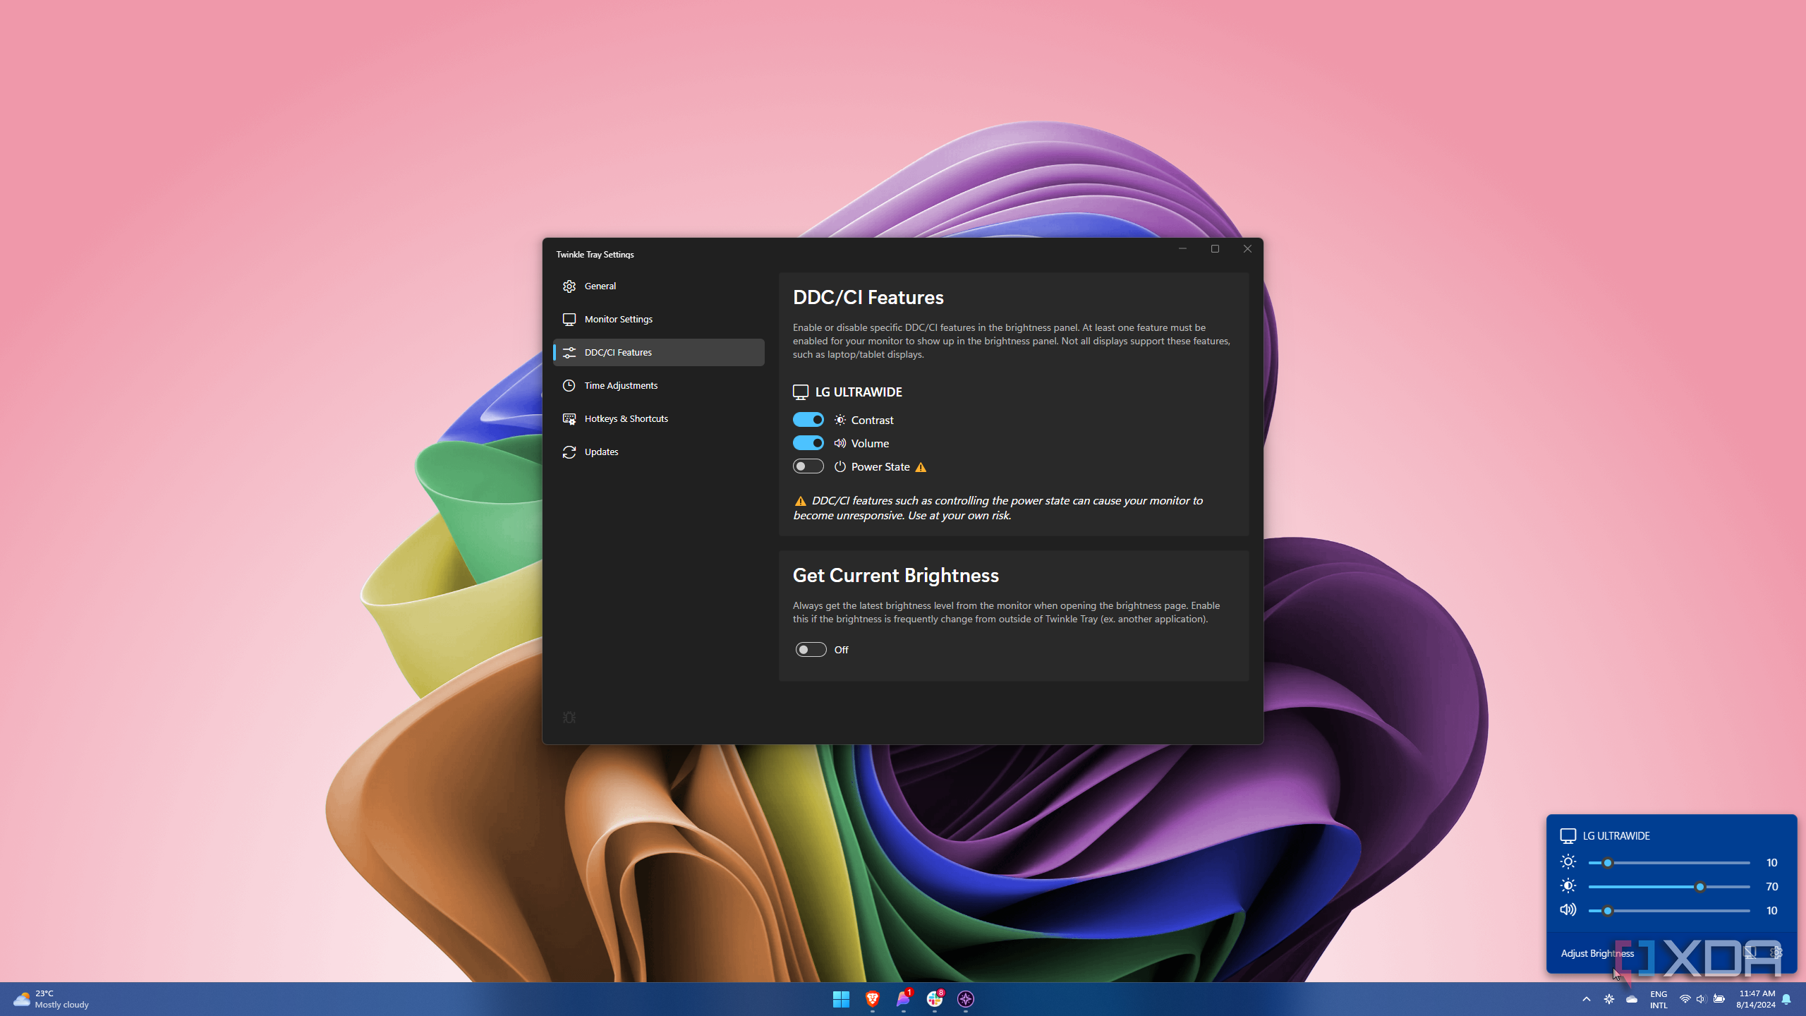The height and width of the screenshot is (1016, 1806).
Task: Click the Power State warning triangle icon
Action: (921, 467)
